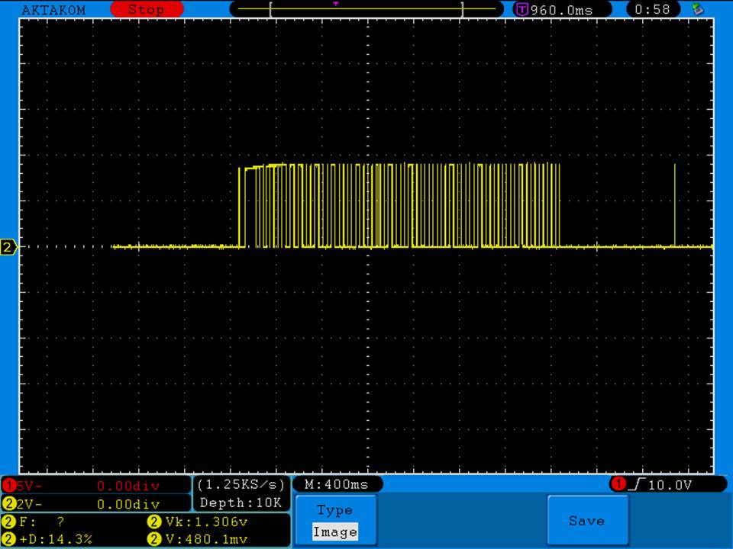Click the USB connection icon in top bar
Image resolution: width=733 pixels, height=549 pixels.
pos(696,9)
